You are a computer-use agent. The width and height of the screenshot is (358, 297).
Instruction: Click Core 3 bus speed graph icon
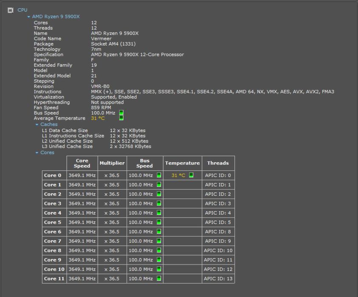tap(159, 203)
